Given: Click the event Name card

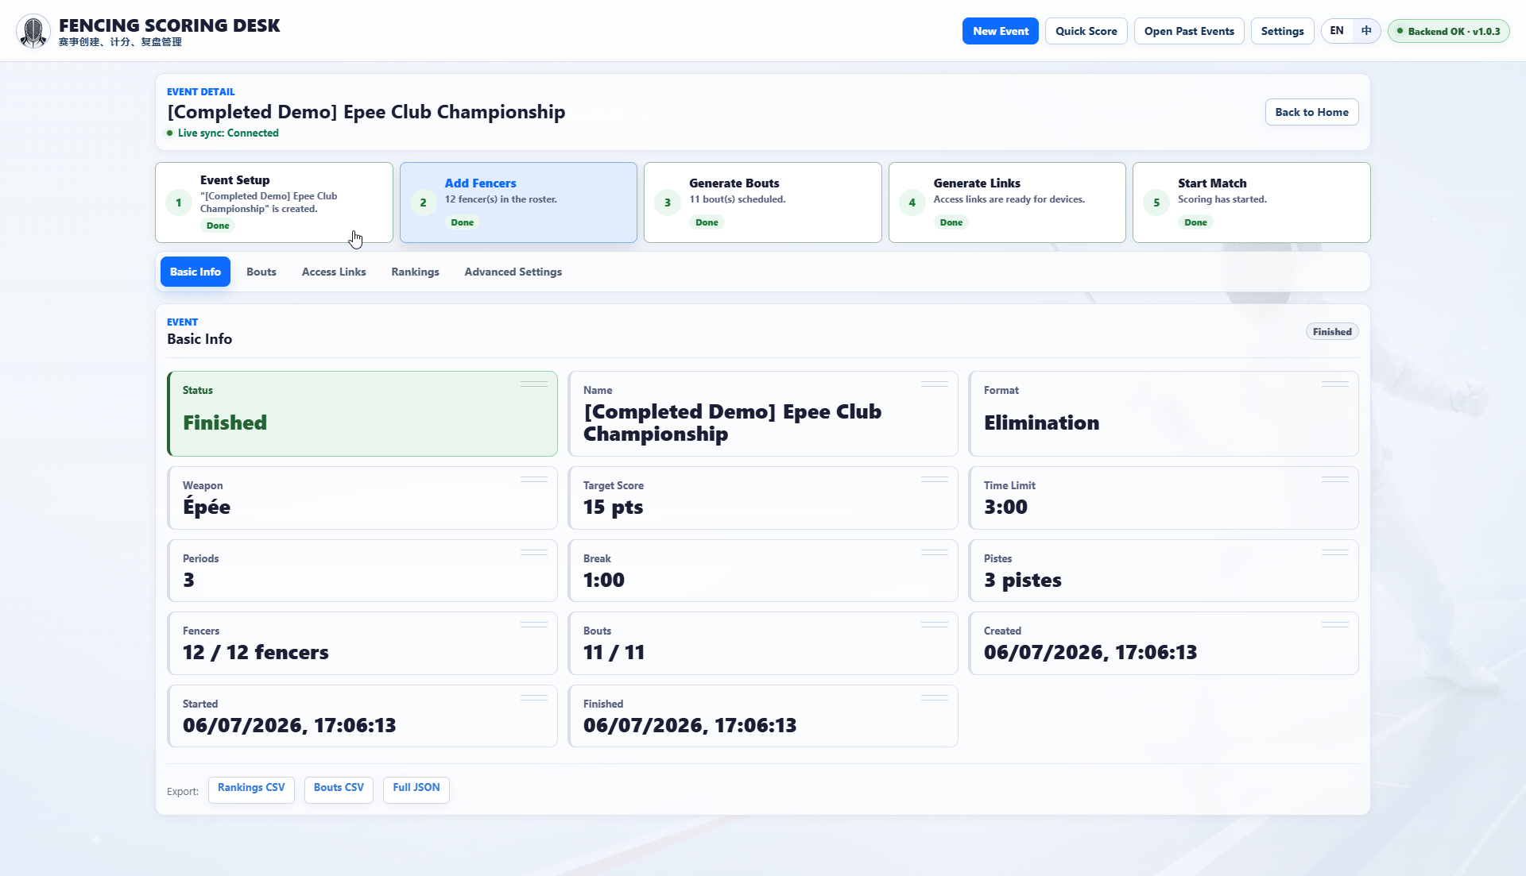Looking at the screenshot, I should pos(763,414).
